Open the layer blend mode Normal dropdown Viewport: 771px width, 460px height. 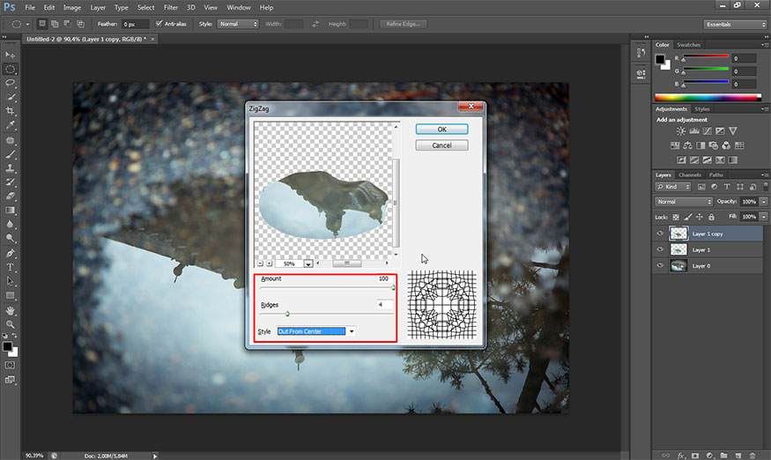(685, 202)
